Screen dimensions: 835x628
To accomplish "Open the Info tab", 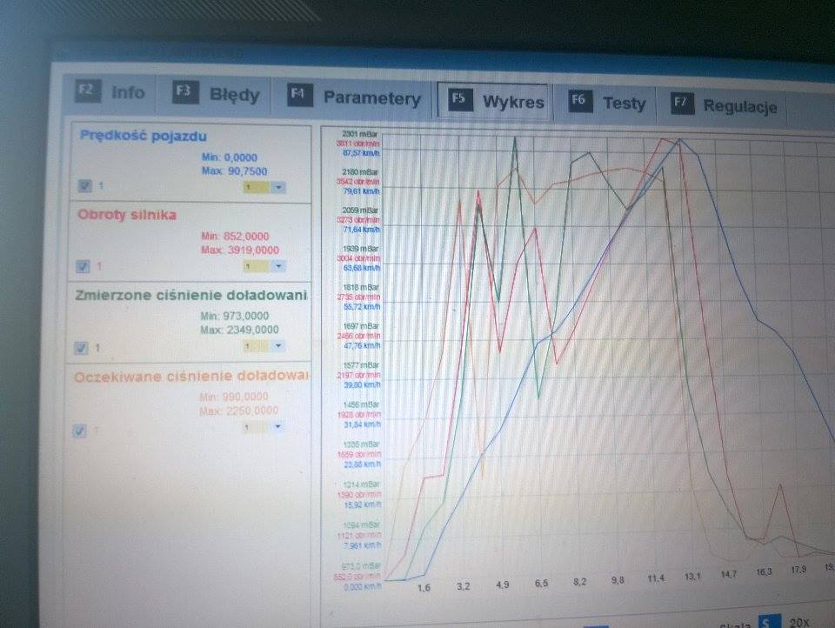I will click(x=110, y=91).
